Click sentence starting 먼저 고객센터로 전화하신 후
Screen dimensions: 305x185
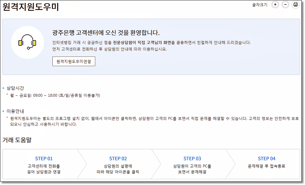pyautogui.click(x=110, y=49)
